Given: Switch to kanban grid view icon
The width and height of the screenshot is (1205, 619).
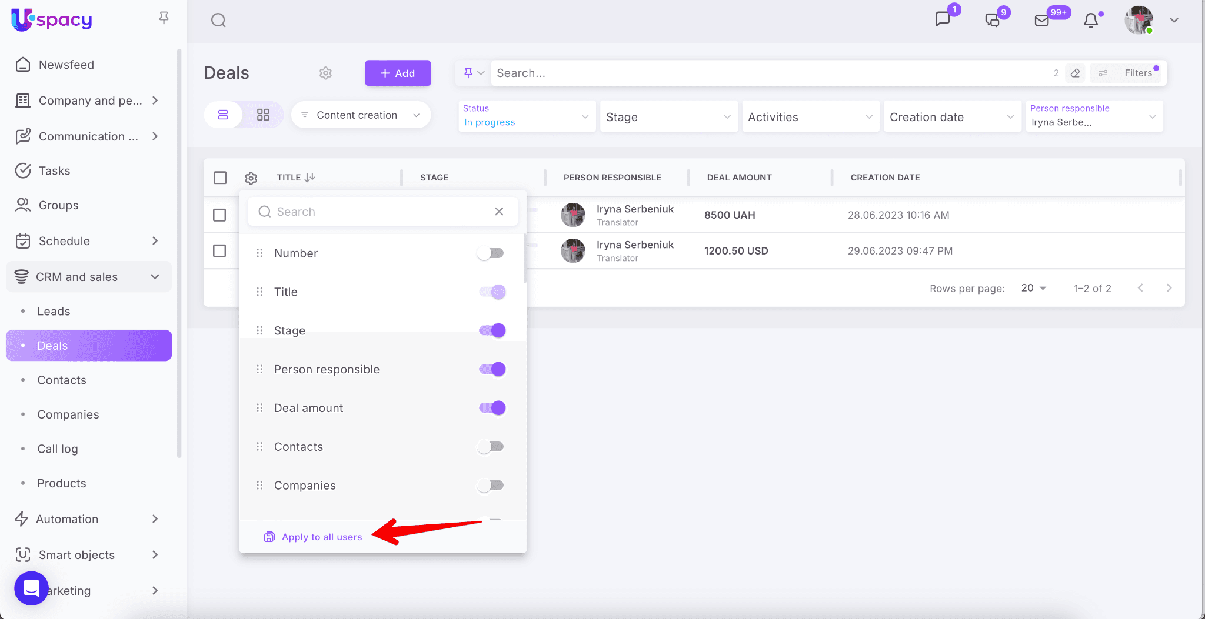Looking at the screenshot, I should point(263,115).
